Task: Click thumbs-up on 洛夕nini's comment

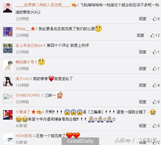Action: (156, 85)
